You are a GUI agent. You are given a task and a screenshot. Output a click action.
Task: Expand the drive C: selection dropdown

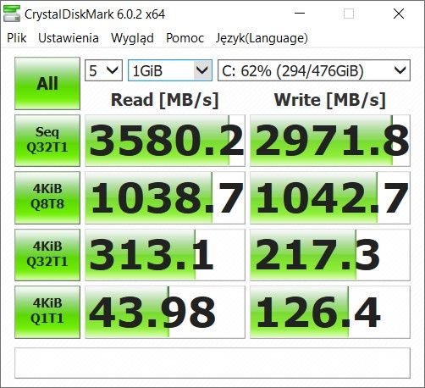(314, 70)
